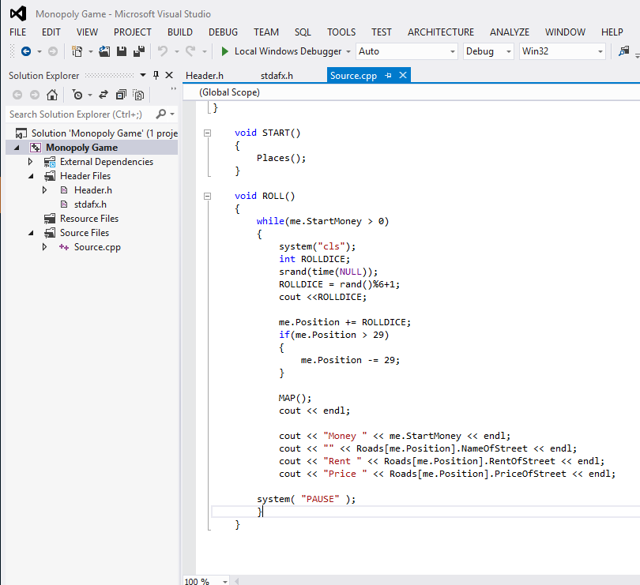
Task: Open the Pending Changes Filter dropdown arrow
Action: (90, 96)
